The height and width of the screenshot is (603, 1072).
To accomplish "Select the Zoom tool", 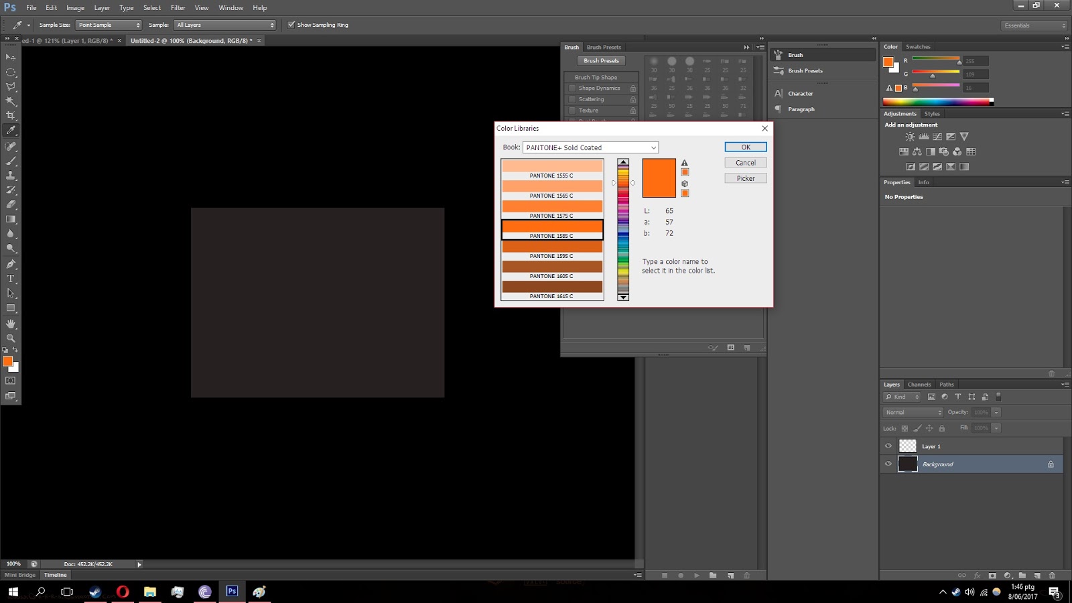I will [11, 338].
